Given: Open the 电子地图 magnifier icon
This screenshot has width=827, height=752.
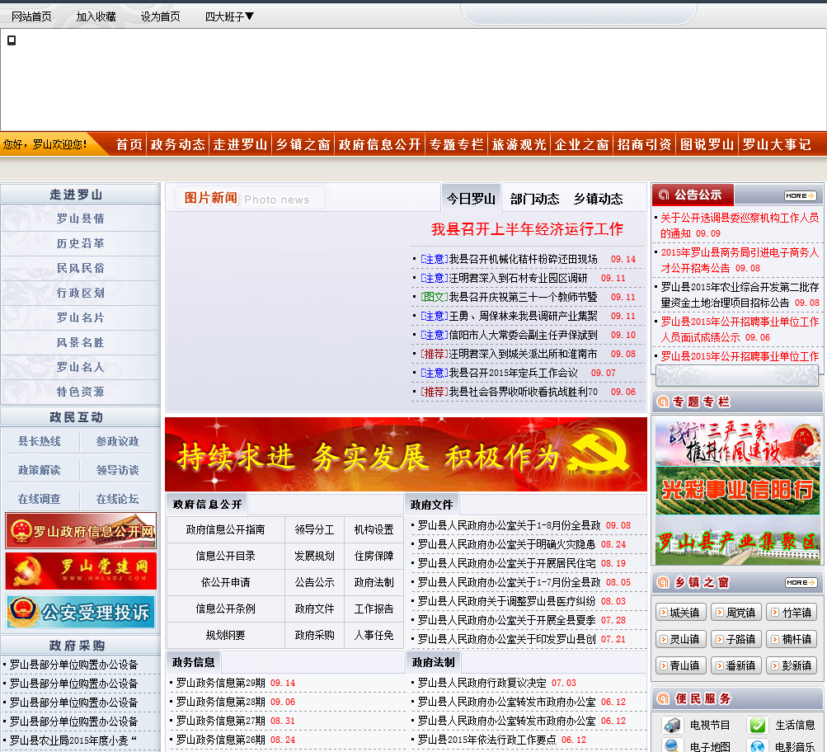Looking at the screenshot, I should (x=673, y=745).
